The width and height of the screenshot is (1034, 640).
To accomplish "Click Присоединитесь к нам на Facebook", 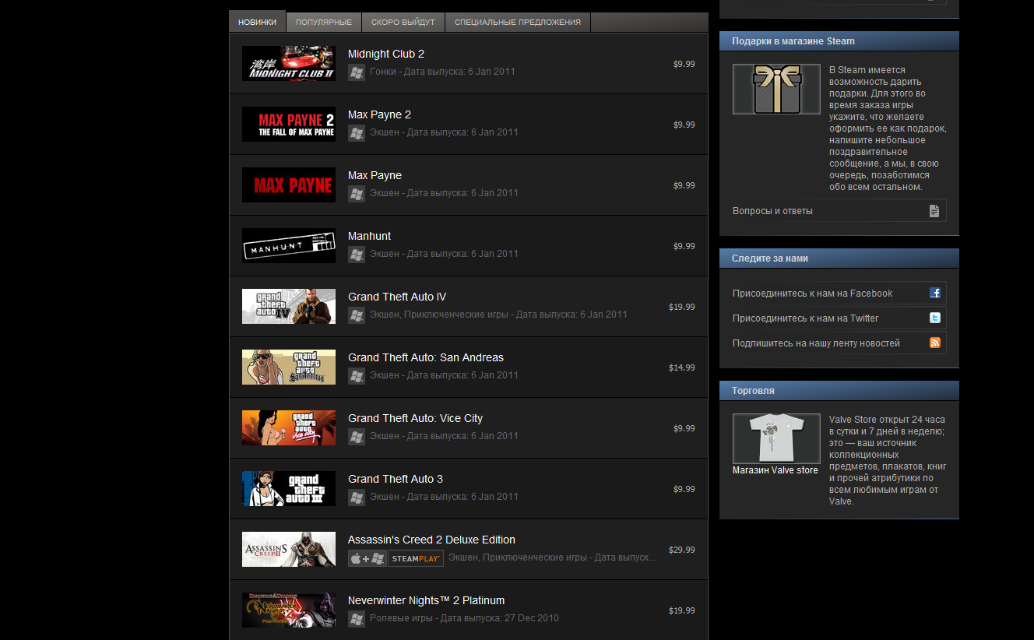I will (x=812, y=294).
